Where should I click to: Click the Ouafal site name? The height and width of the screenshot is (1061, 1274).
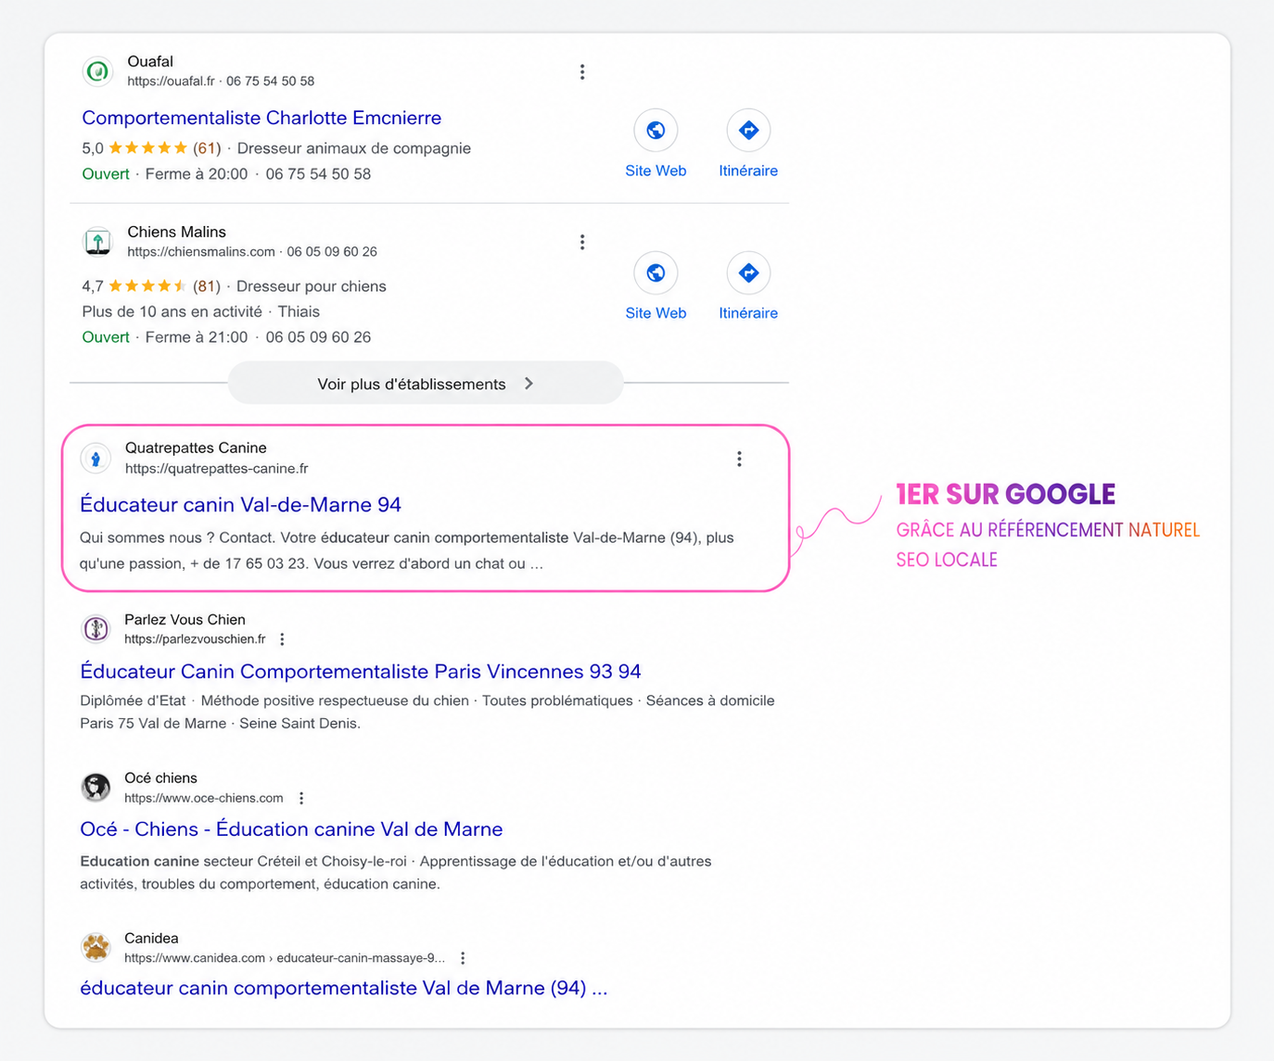tap(150, 61)
